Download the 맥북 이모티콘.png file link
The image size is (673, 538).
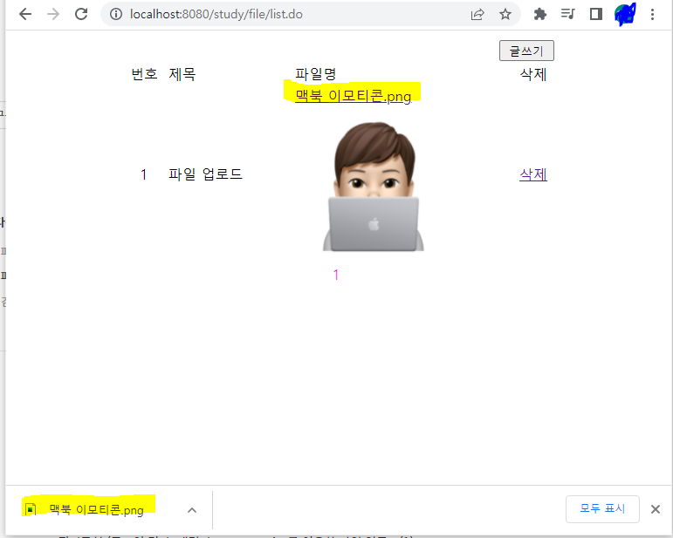(x=354, y=96)
